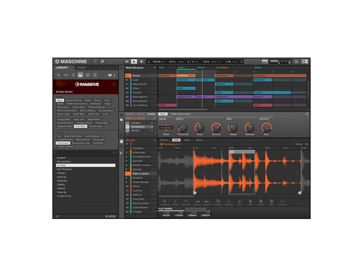Change the Feedback mode selector
363x277 pixels.
166,128
